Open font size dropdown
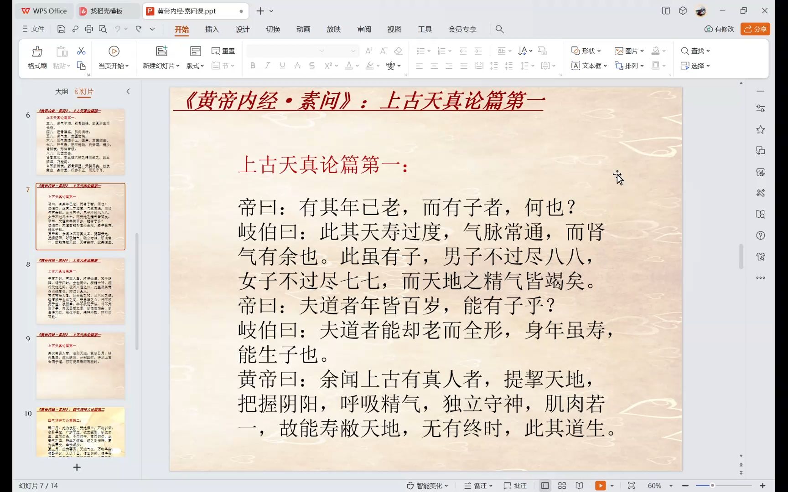Viewport: 788px width, 492px height. tap(353, 51)
